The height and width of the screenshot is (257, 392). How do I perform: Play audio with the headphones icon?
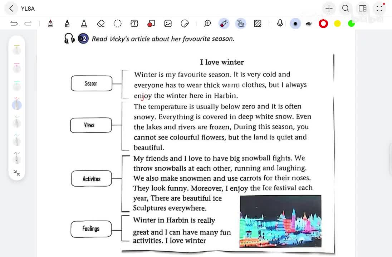69,39
